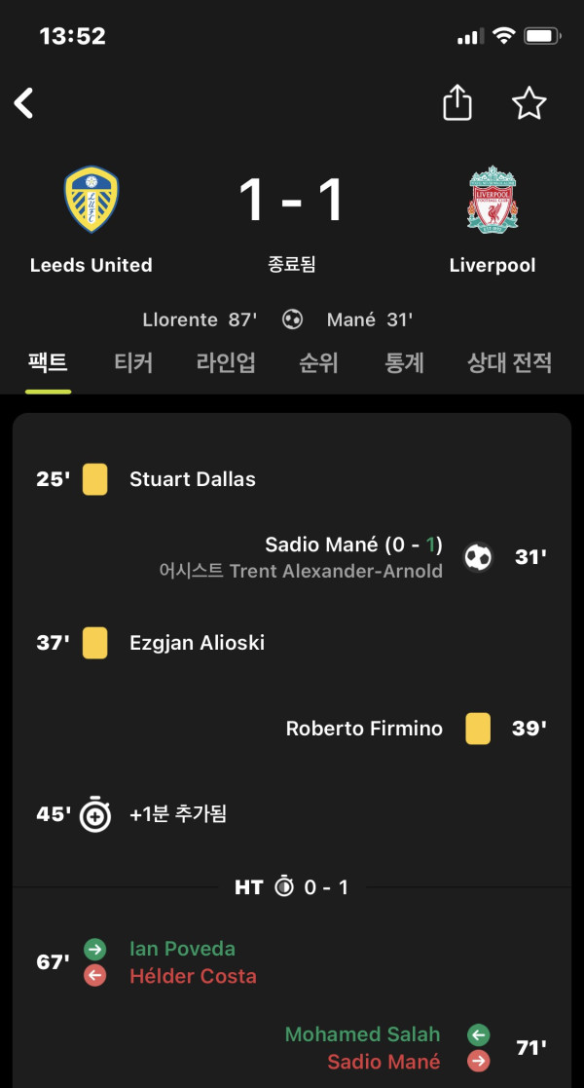The image size is (584, 1088).
Task: Tap the green sub-in arrow for Ian Poveda
Action: pos(95,949)
